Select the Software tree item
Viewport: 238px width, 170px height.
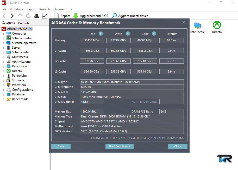(18, 80)
